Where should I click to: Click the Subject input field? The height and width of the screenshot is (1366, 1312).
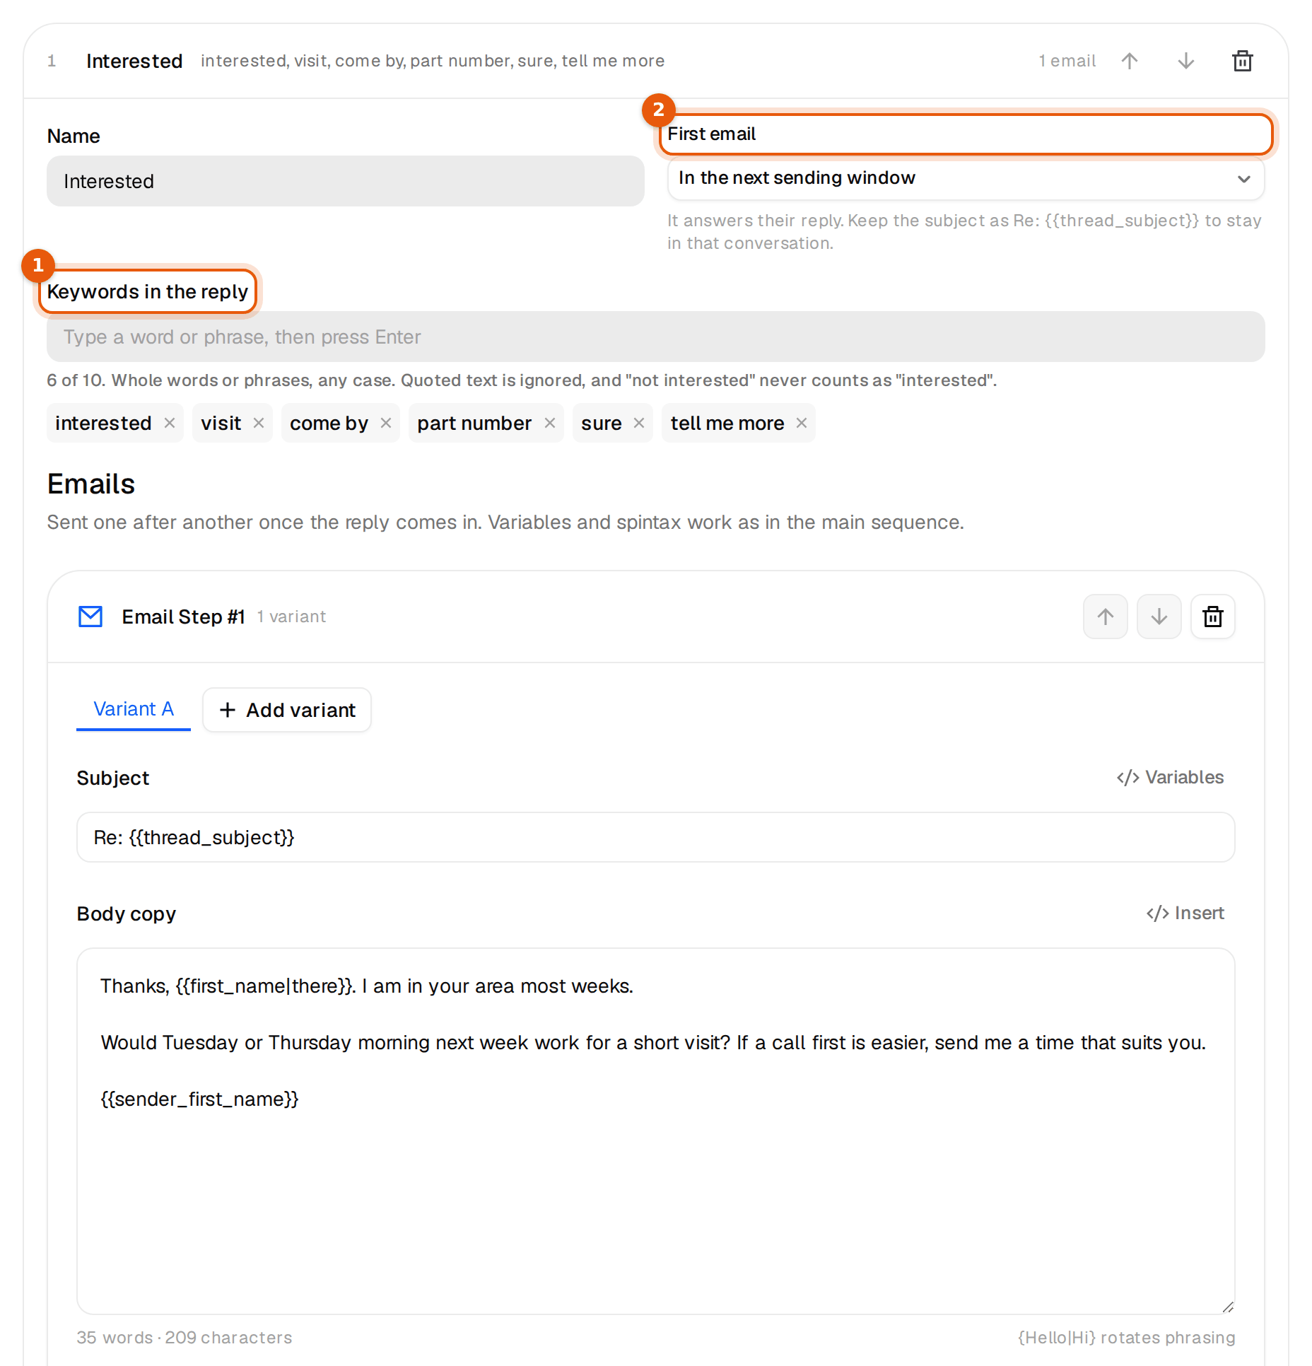click(x=656, y=837)
